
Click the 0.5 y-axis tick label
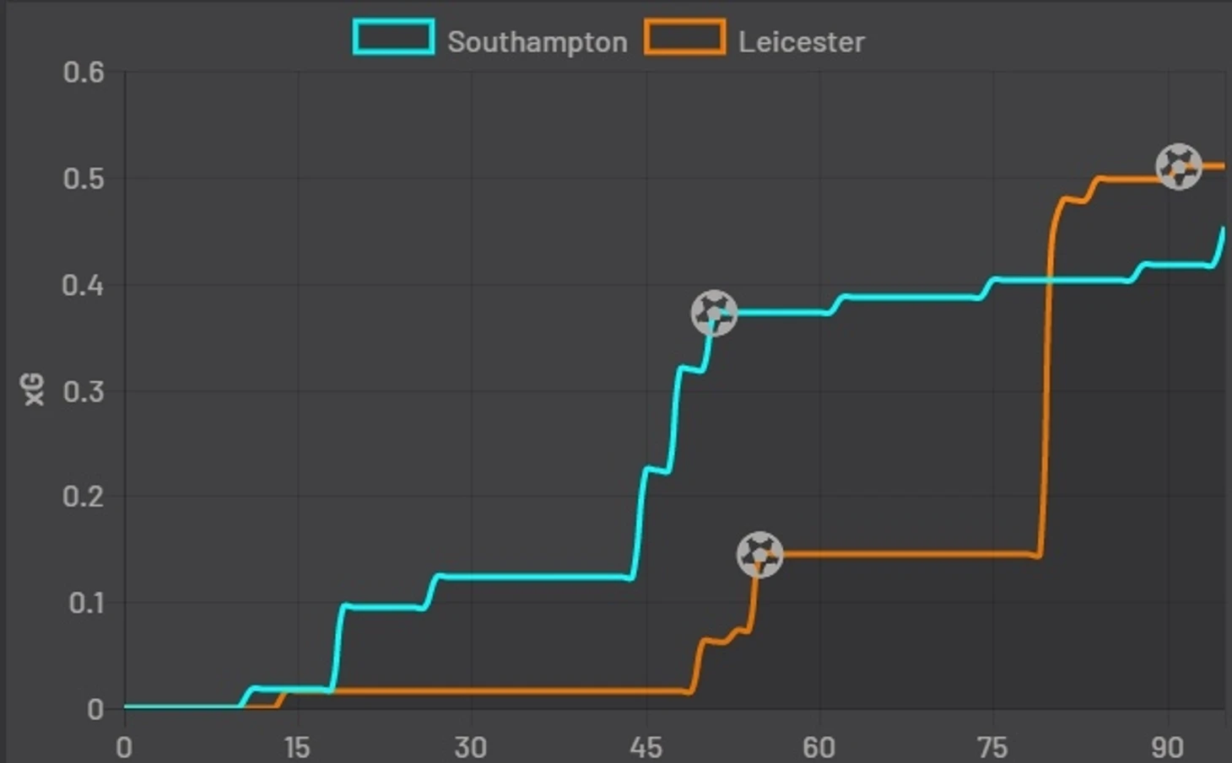(84, 178)
